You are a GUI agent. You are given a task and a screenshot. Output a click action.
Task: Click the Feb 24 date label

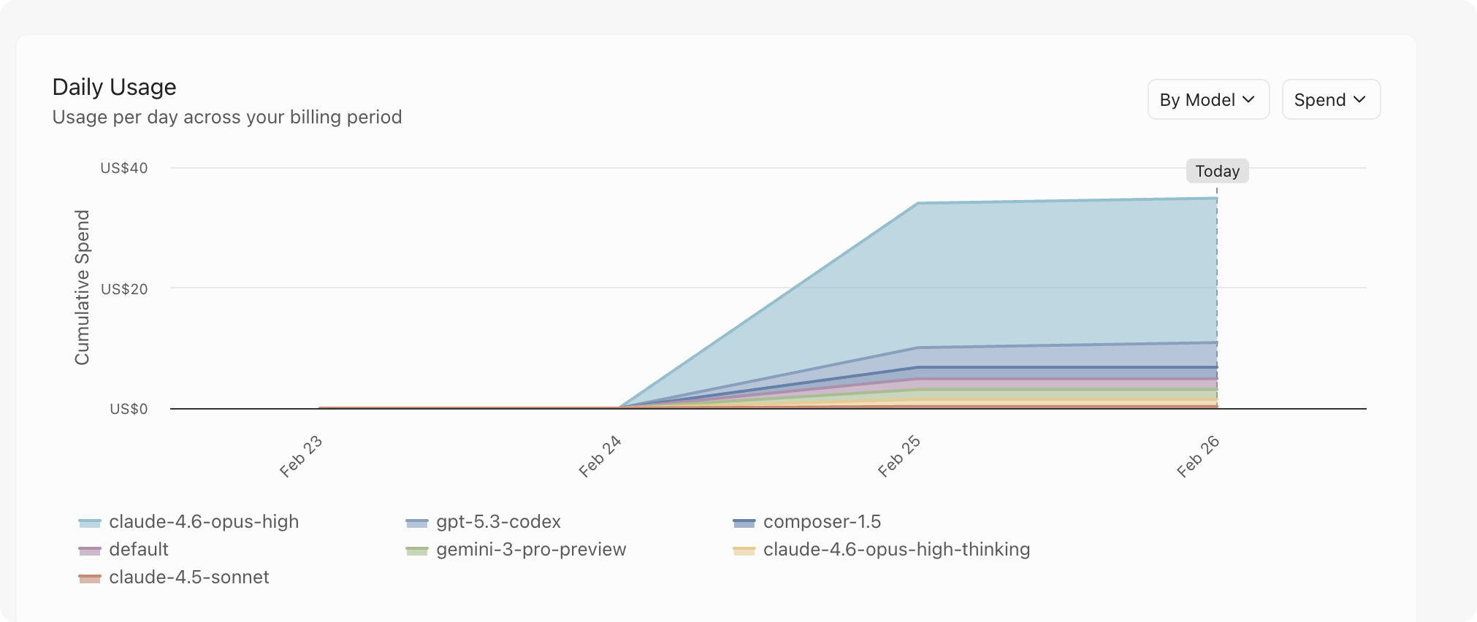coord(600,456)
